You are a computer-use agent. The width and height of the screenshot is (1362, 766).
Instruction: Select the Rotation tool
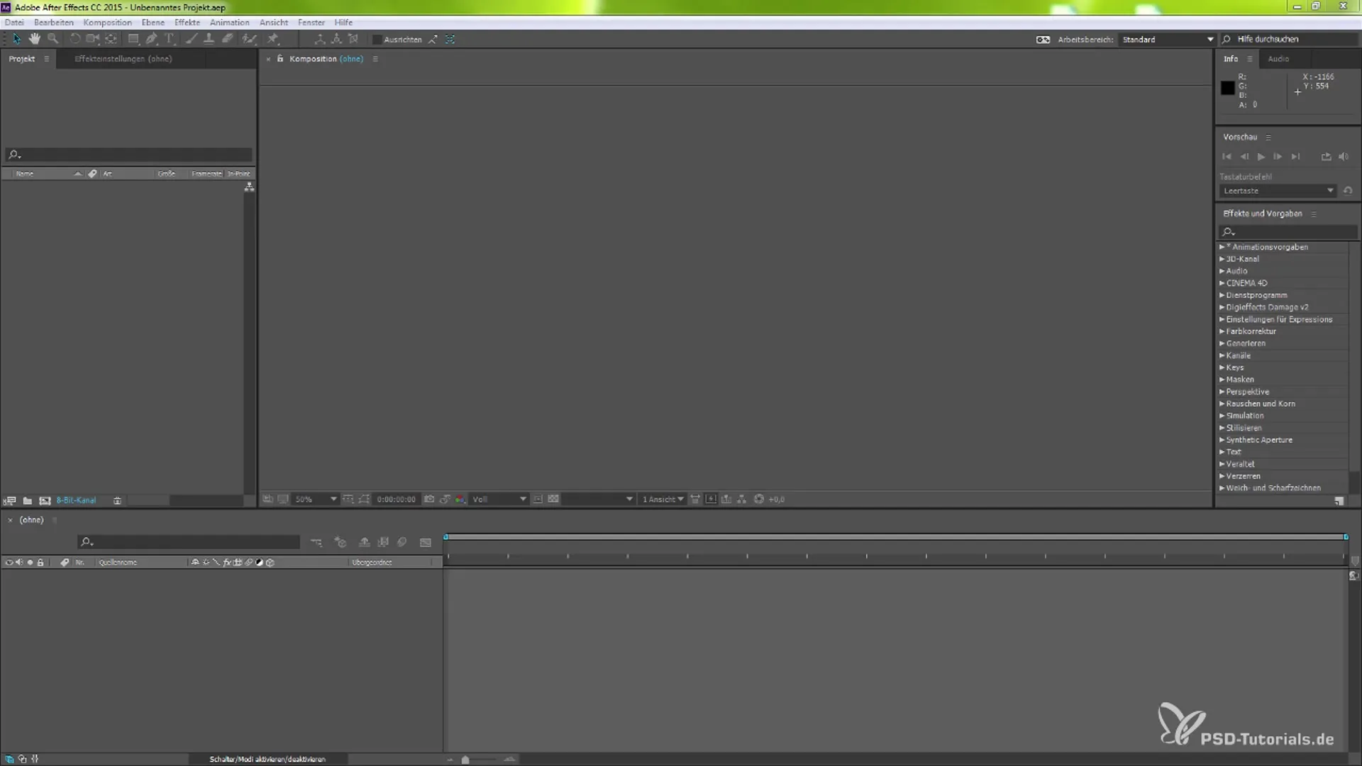(74, 39)
